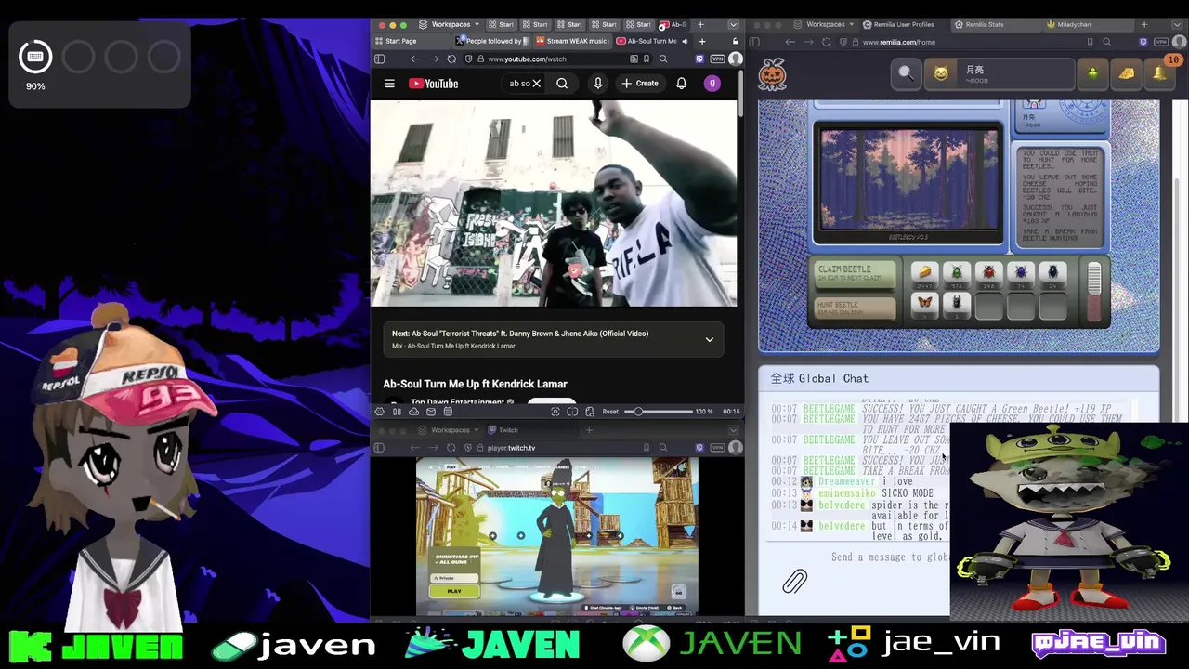This screenshot has height=669, width=1189.
Task: Bookmark the YouTube page
Action: coord(647,59)
